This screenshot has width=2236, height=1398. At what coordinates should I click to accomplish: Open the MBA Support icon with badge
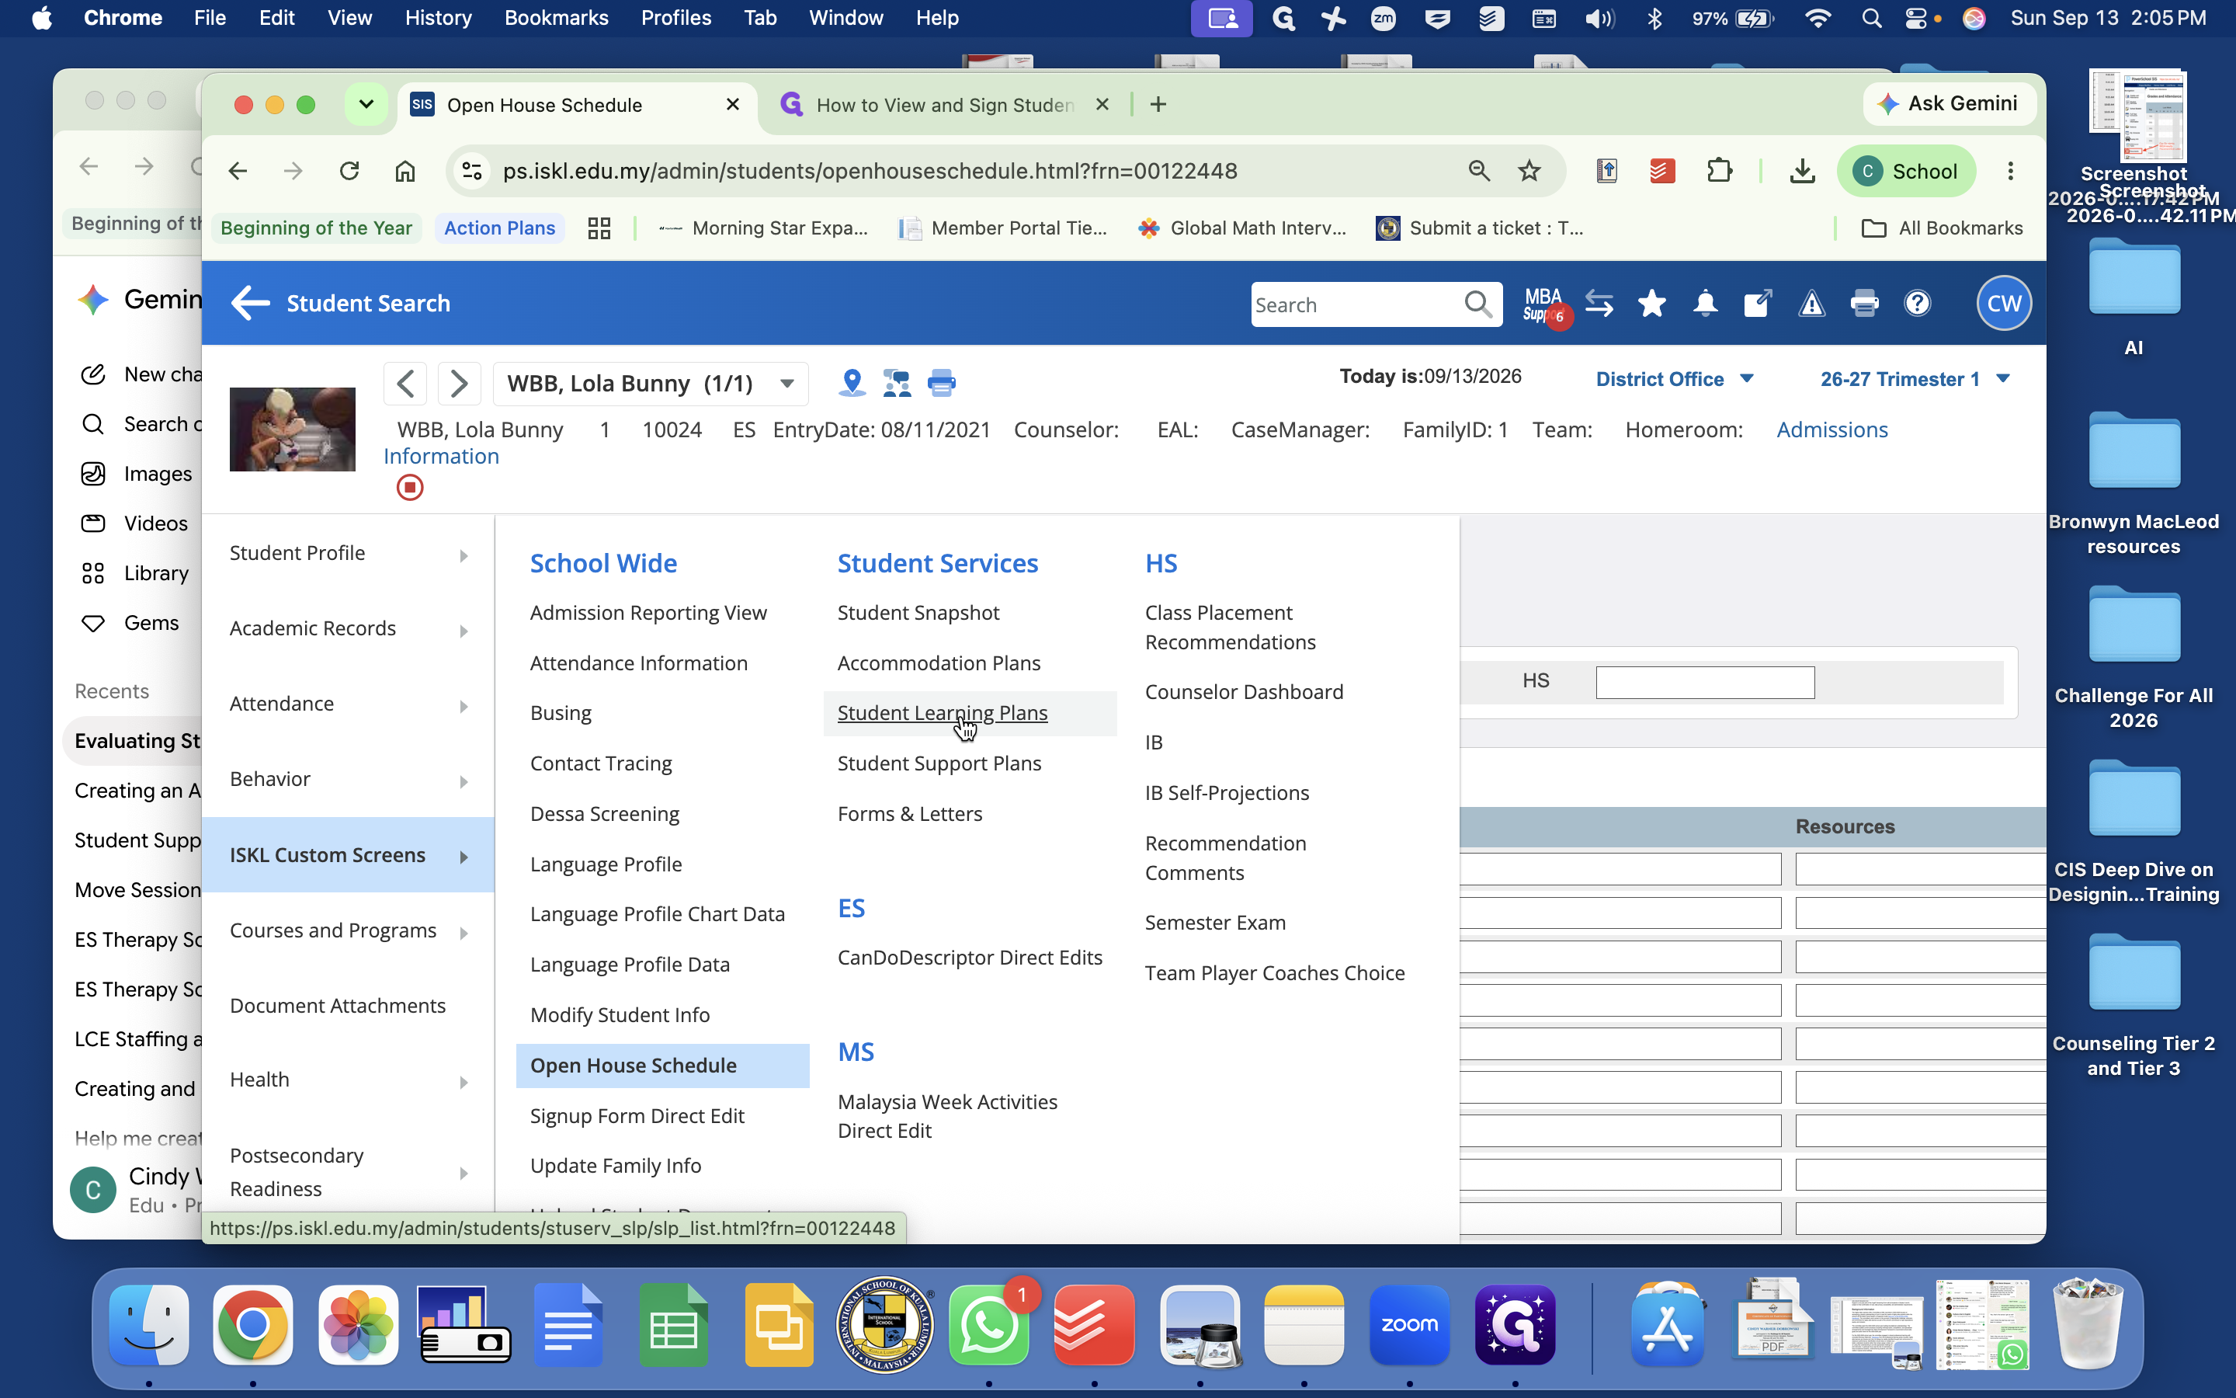[1544, 304]
